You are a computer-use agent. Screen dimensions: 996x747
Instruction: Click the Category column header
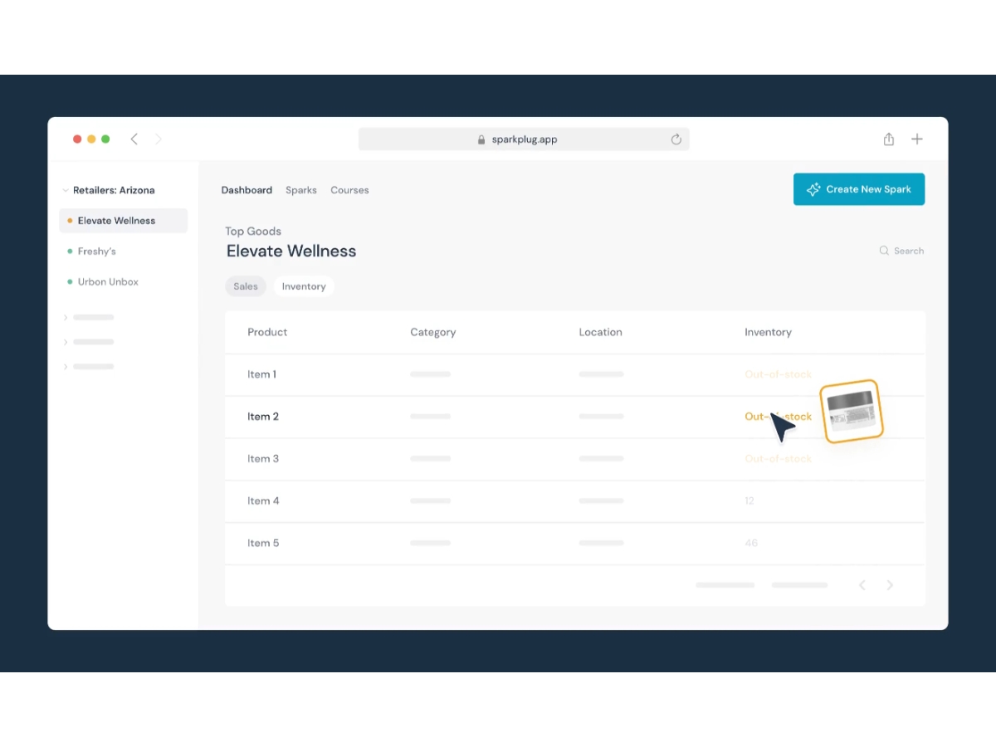pyautogui.click(x=433, y=332)
